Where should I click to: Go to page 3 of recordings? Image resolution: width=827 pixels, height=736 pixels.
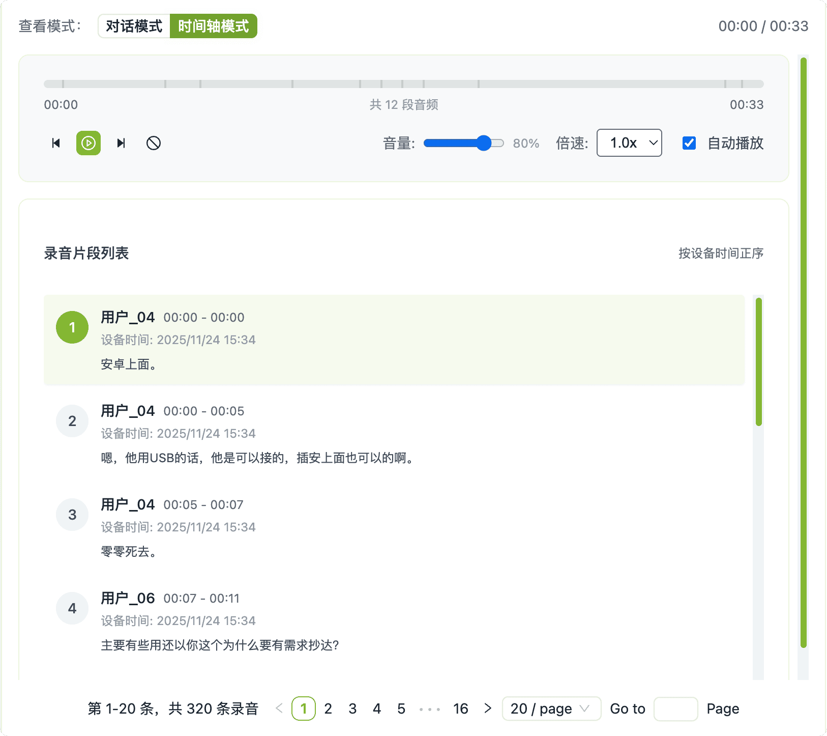click(352, 709)
